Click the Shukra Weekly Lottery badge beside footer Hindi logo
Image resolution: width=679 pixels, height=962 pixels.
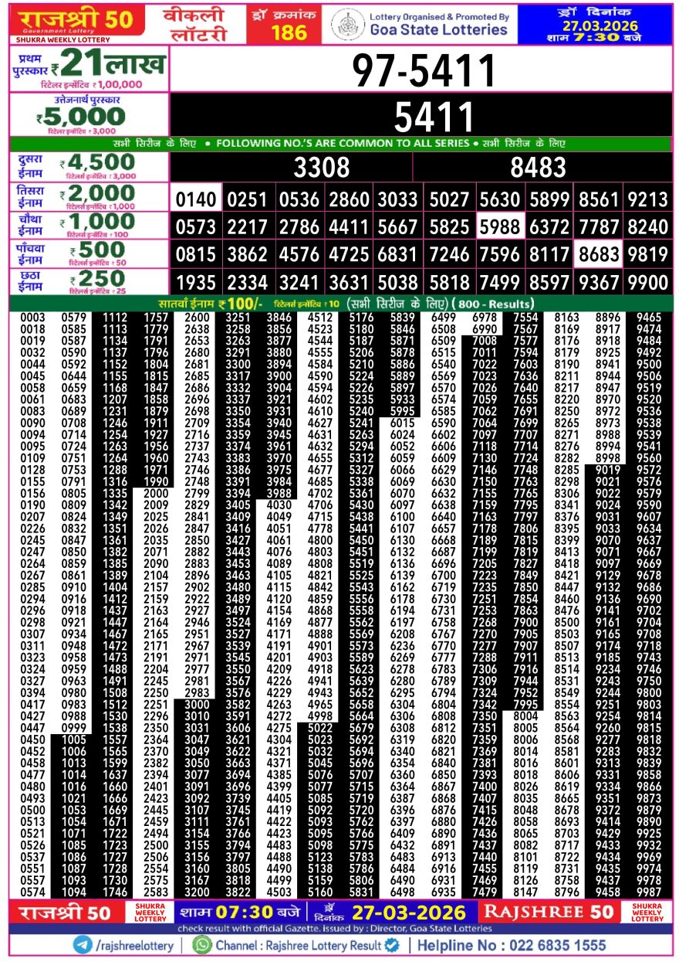[x=147, y=912]
